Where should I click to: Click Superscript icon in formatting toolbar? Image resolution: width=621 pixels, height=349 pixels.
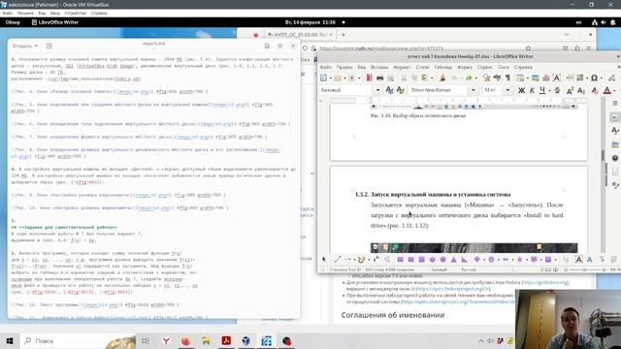coord(570,90)
